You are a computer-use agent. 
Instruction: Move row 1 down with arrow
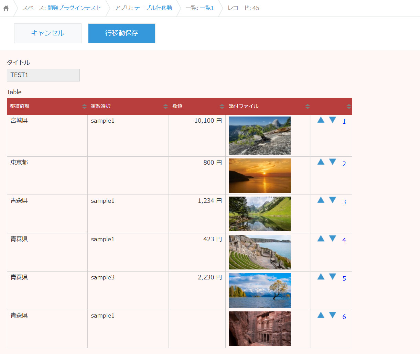coord(332,120)
